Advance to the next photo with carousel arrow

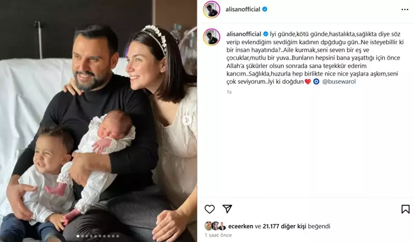tap(187, 120)
